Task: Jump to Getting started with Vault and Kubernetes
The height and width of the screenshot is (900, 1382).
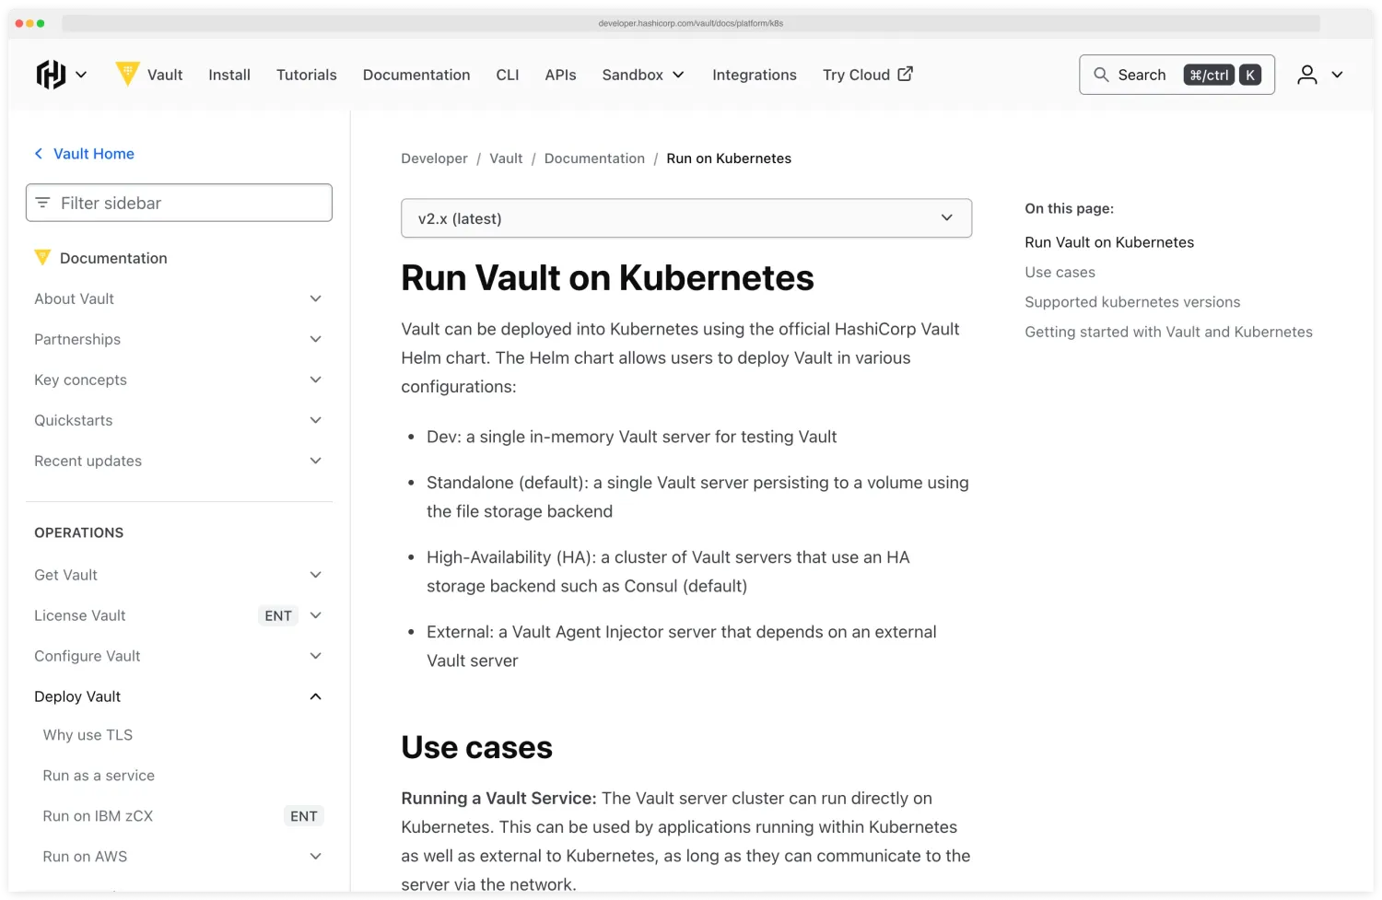Action: [1168, 332]
